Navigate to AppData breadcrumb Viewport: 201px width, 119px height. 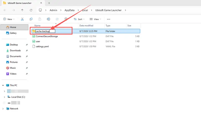[69, 10]
